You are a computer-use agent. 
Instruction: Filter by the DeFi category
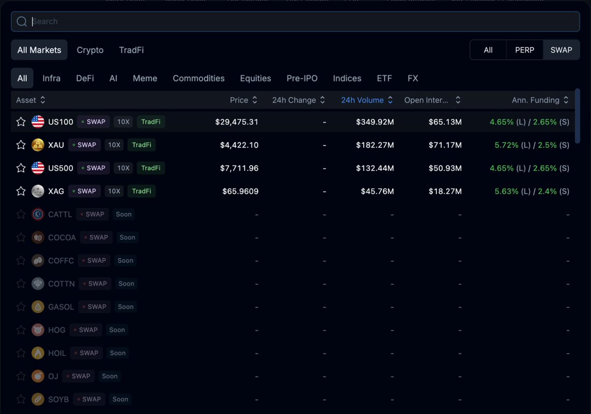click(85, 78)
